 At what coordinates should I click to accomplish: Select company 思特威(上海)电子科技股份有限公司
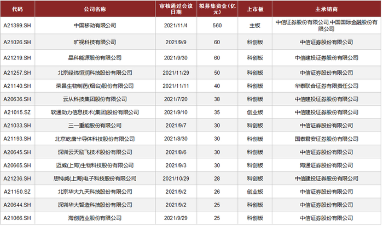coord(95,179)
